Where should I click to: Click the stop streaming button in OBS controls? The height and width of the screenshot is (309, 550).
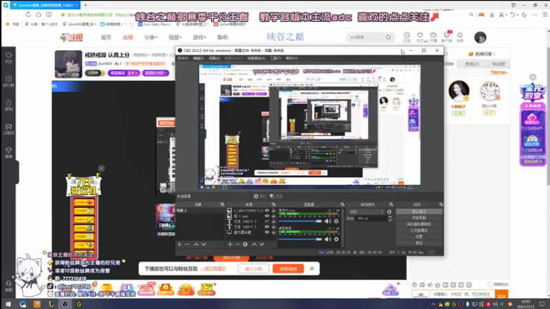pos(419,211)
